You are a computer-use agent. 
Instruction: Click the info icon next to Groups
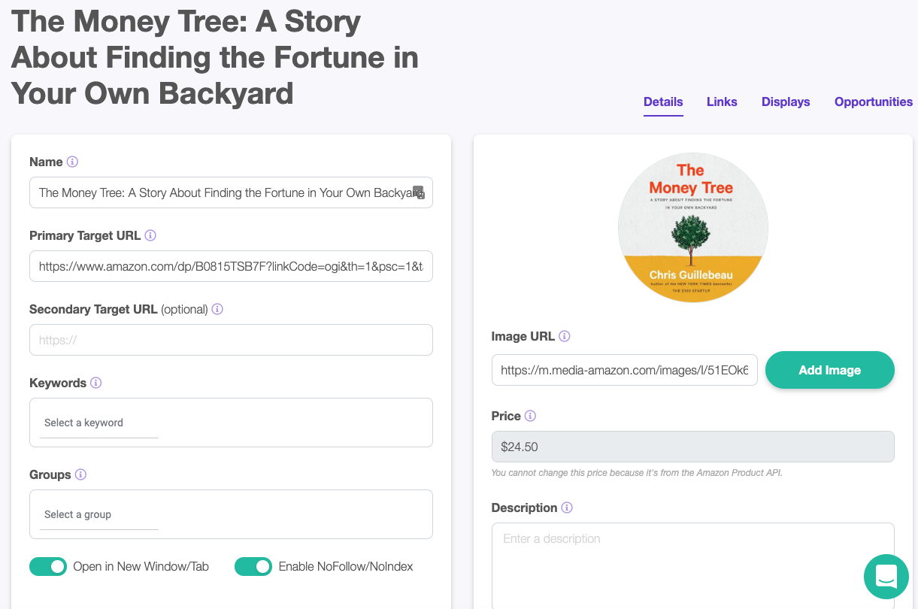(x=80, y=474)
